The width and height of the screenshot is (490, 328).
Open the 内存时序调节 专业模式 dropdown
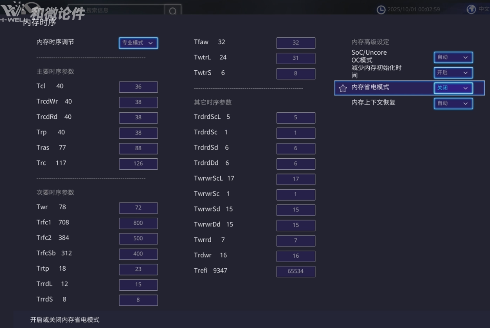pos(139,43)
